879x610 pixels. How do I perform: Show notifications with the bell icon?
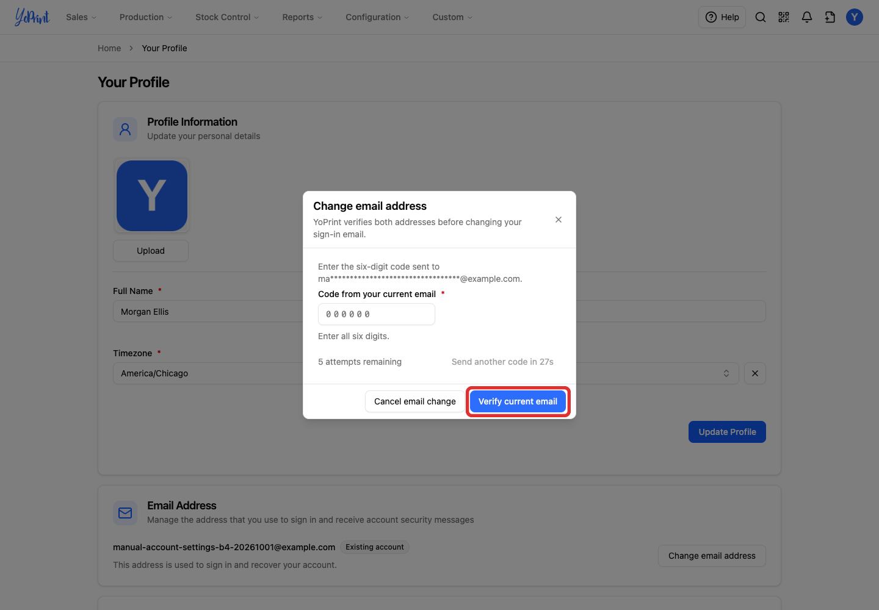click(x=807, y=17)
